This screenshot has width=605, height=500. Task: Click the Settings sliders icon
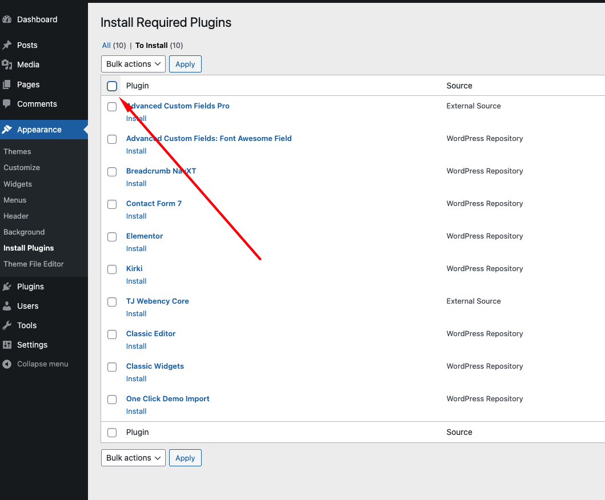(x=7, y=345)
